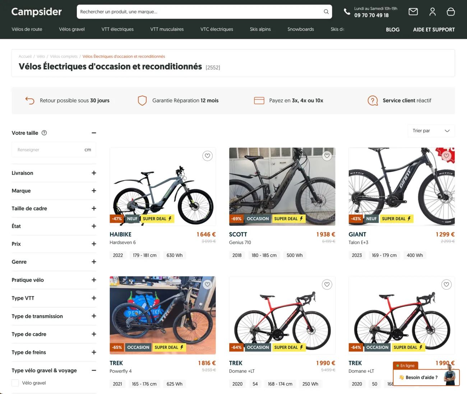The image size is (467, 394).
Task: Click the phone number 09 70 70 49 18
Action: [371, 15]
